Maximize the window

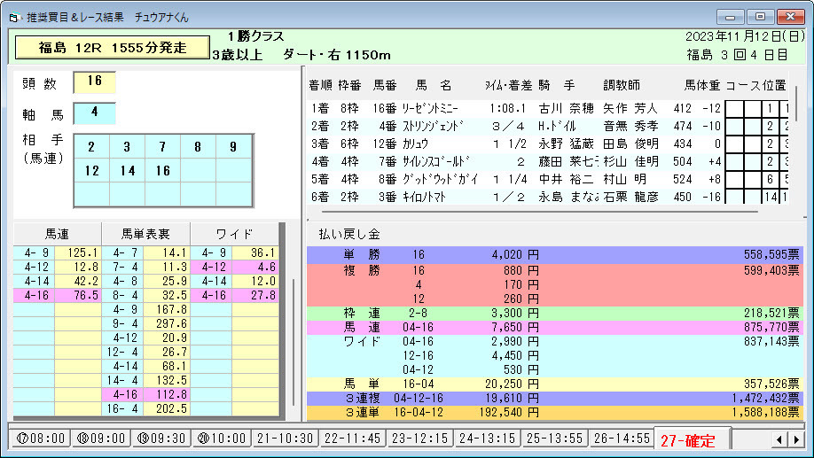[760, 16]
